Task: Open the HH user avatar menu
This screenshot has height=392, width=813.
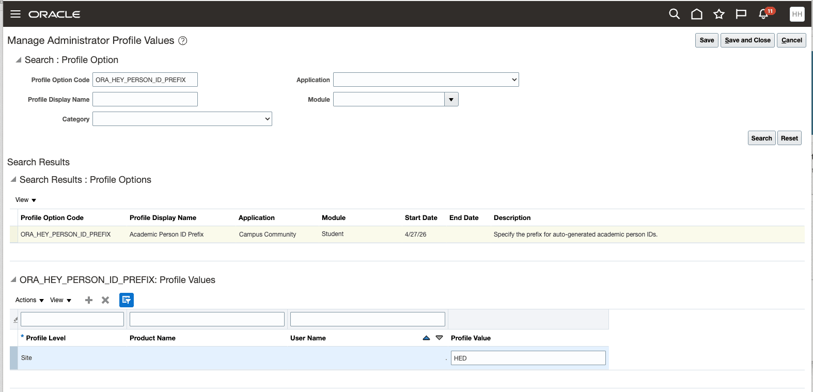Action: (797, 14)
